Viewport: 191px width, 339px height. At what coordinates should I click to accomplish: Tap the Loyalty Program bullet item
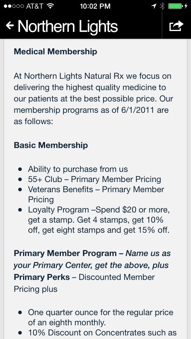tap(98, 220)
